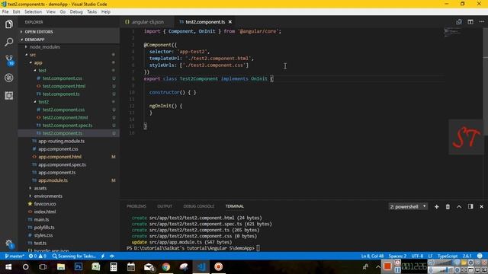
Task: Switch to the OUTPUT panel tab
Action: coord(165,206)
